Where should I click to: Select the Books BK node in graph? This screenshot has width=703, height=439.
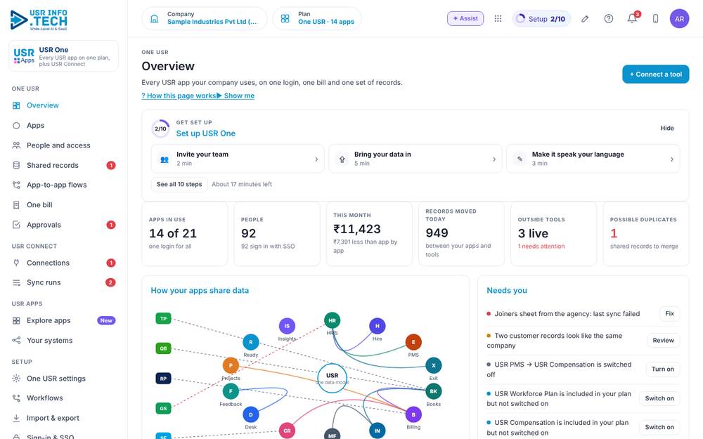[434, 391]
